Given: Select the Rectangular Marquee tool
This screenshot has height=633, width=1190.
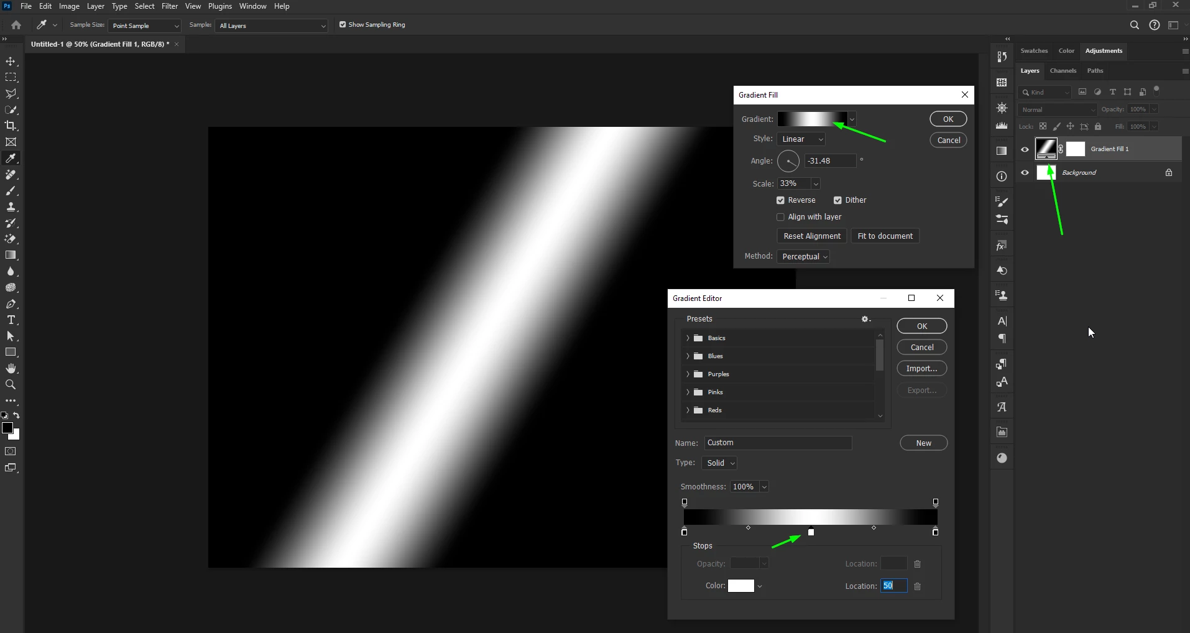Looking at the screenshot, I should tap(11, 78).
